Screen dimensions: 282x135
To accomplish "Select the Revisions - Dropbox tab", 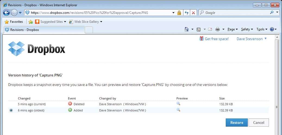I will [x=44, y=30].
